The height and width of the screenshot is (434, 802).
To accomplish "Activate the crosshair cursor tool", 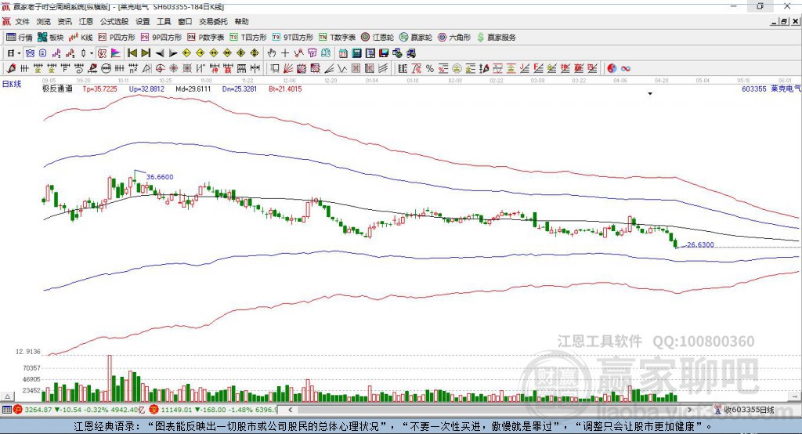I will 285,53.
